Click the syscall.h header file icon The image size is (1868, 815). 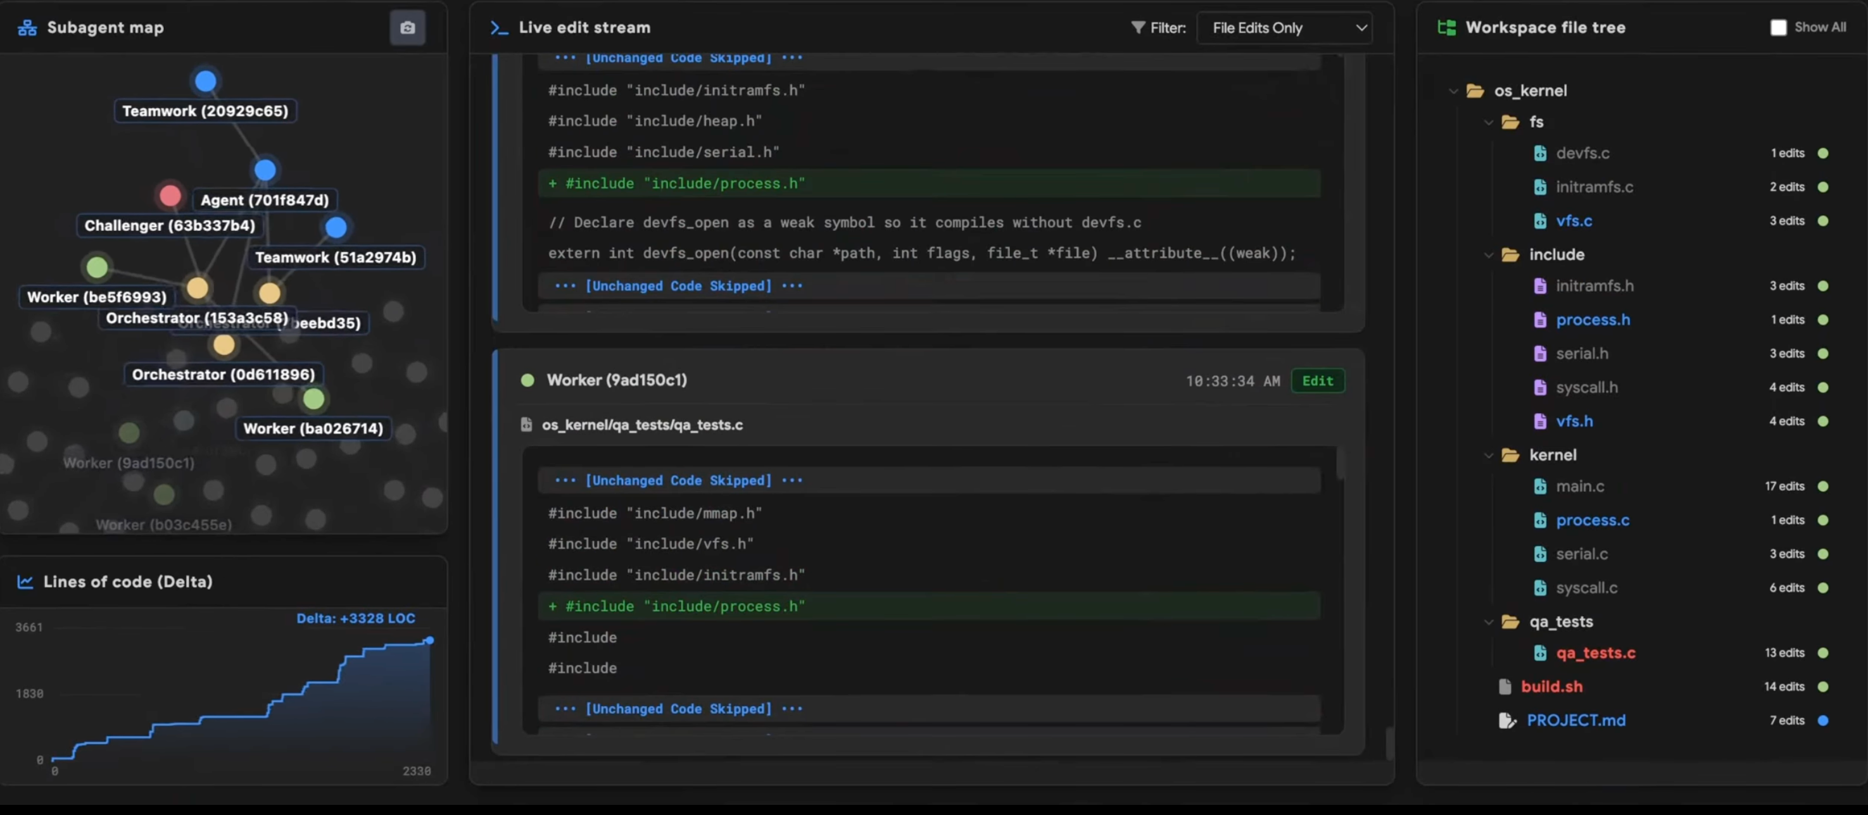[x=1540, y=388]
